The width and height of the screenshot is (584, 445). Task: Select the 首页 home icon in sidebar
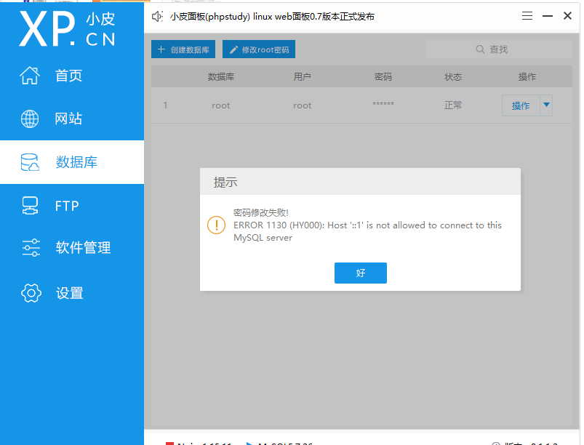(x=30, y=75)
